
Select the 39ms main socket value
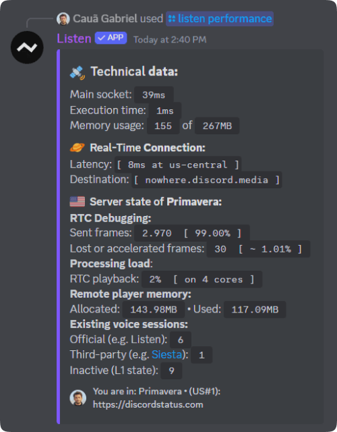click(154, 95)
